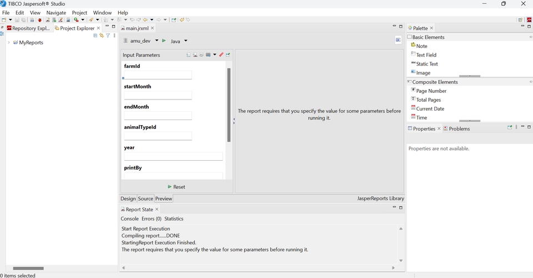Click the farmId input field
533x278 pixels.
pyautogui.click(x=158, y=75)
